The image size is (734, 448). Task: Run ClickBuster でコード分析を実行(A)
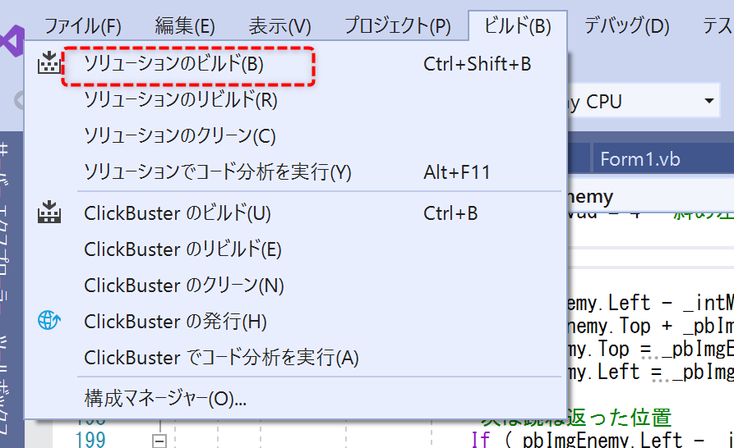(x=295, y=358)
